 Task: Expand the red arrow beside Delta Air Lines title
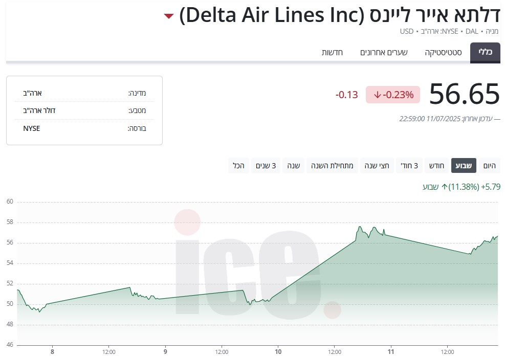click(169, 16)
